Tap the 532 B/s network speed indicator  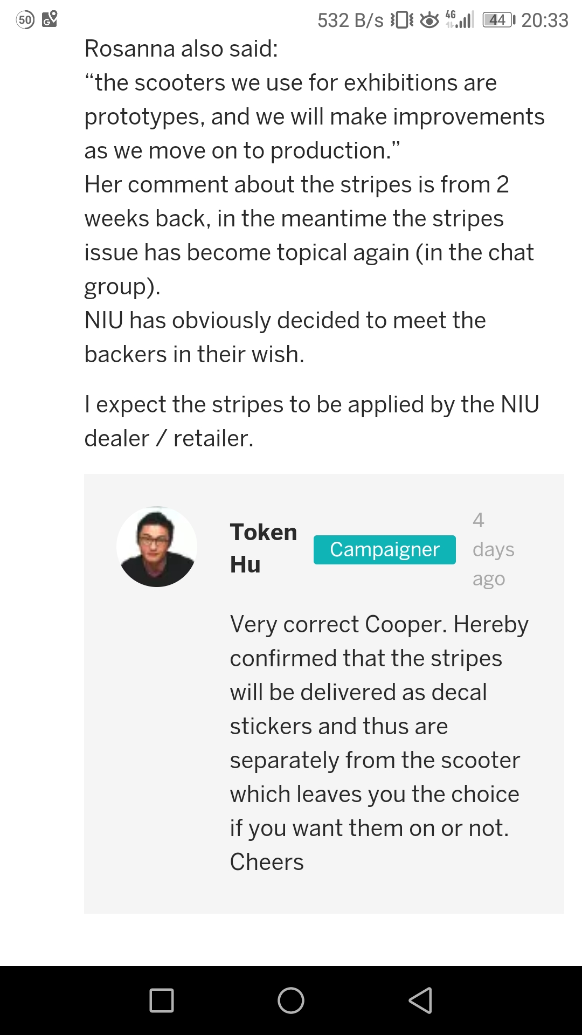click(350, 20)
